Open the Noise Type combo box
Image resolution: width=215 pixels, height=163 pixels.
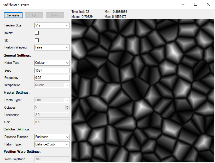click(52, 63)
